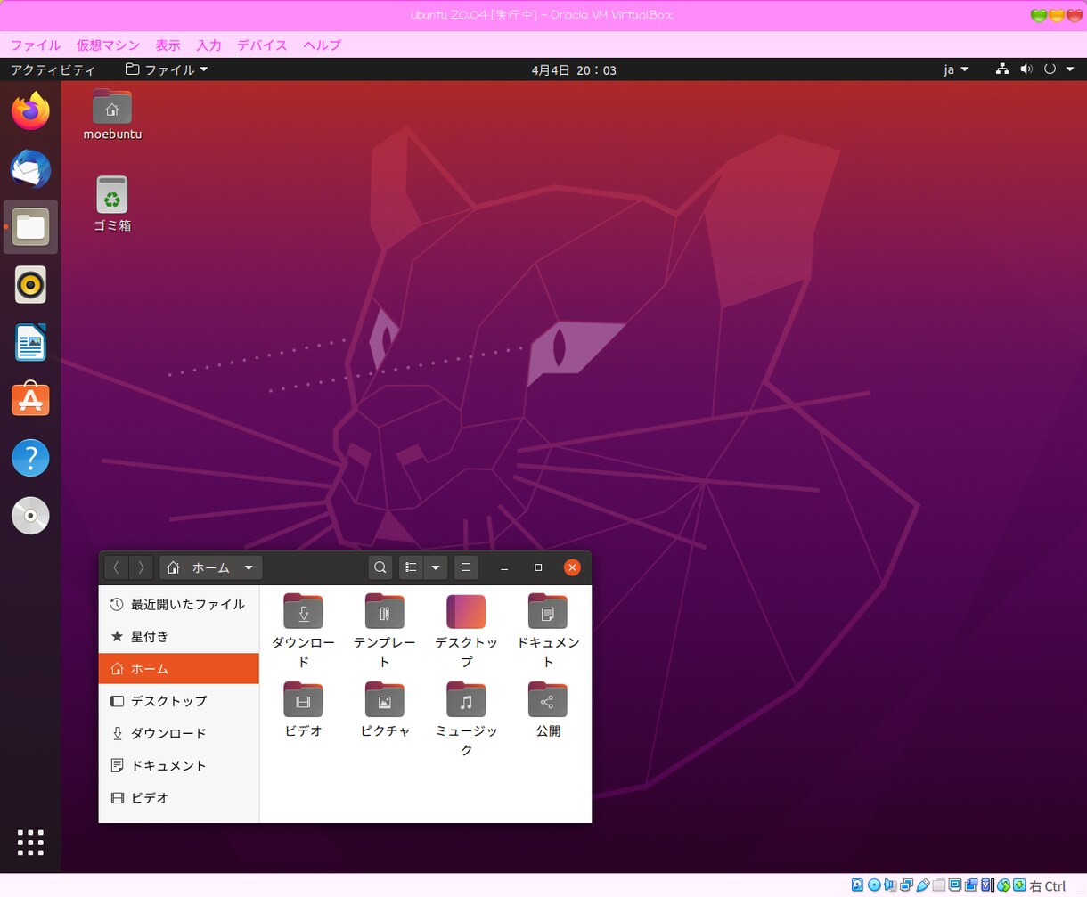This screenshot has width=1087, height=897.
Task: Select the テンプレート folder icon
Action: (385, 612)
